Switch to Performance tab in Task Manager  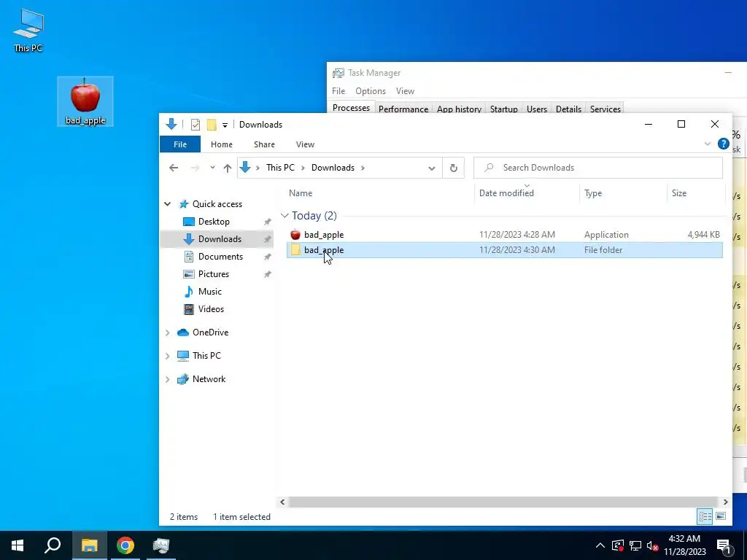pos(403,109)
